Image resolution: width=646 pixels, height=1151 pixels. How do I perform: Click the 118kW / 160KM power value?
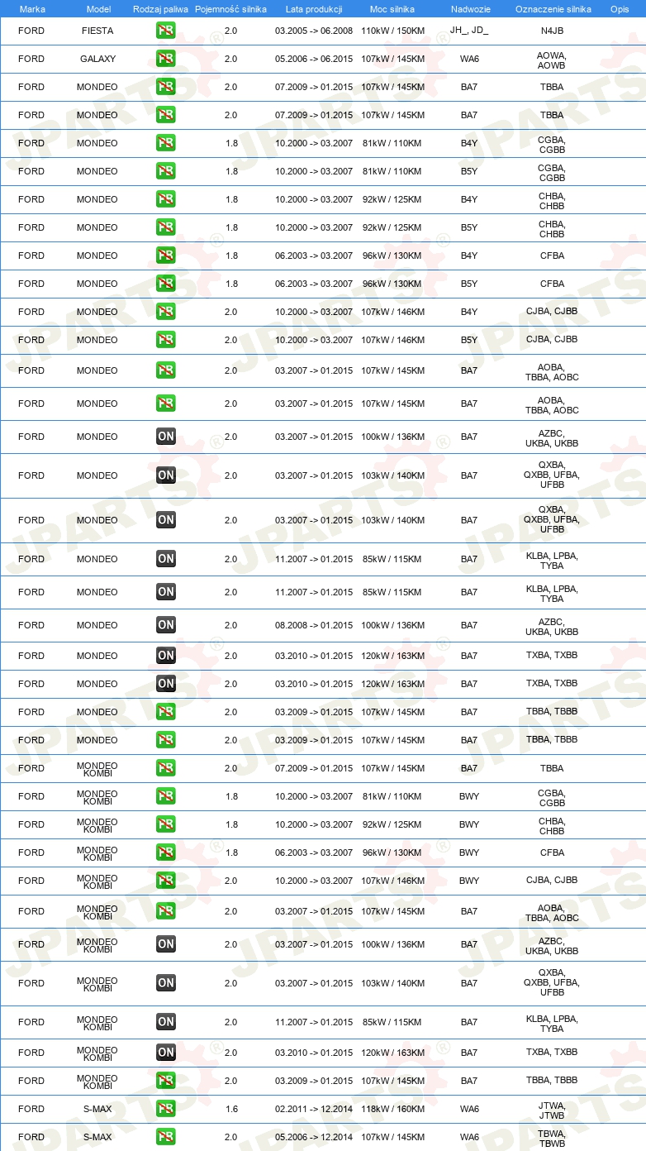coord(393,1109)
